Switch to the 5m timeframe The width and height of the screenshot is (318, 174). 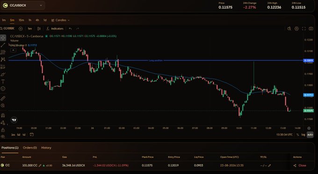click(12, 20)
